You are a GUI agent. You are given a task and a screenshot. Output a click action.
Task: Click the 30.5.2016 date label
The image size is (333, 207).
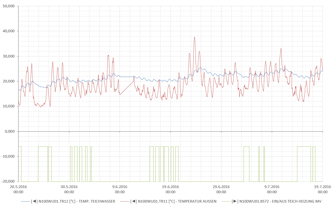point(69,187)
